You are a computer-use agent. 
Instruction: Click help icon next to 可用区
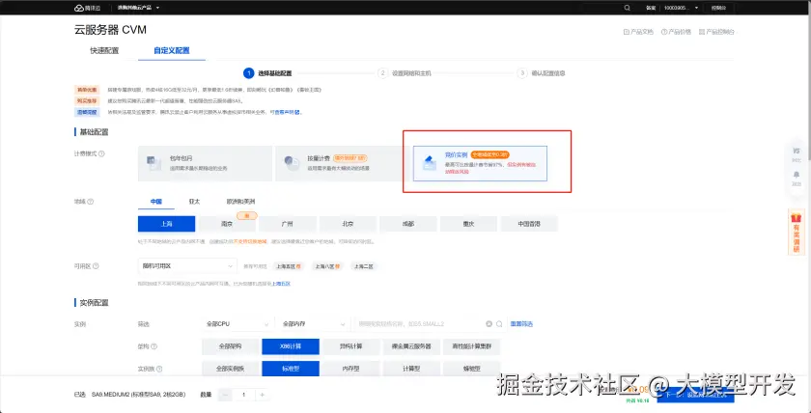click(x=96, y=266)
